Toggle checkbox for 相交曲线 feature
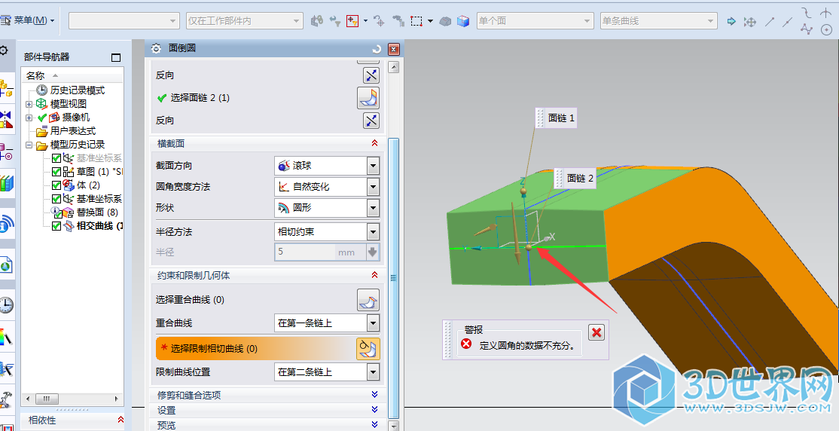Image resolution: width=839 pixels, height=431 pixels. click(56, 226)
